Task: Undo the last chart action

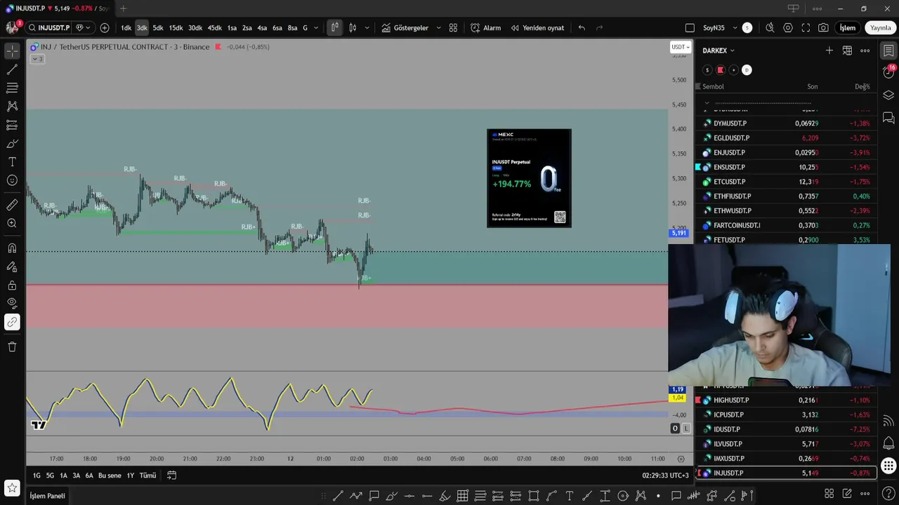Action: click(582, 28)
